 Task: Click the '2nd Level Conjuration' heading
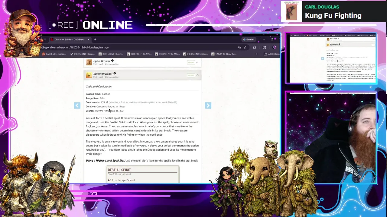tap(99, 86)
